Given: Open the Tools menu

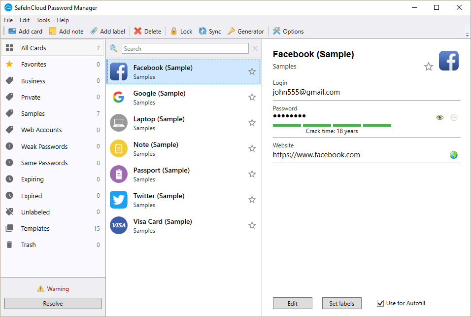Looking at the screenshot, I should (43, 20).
